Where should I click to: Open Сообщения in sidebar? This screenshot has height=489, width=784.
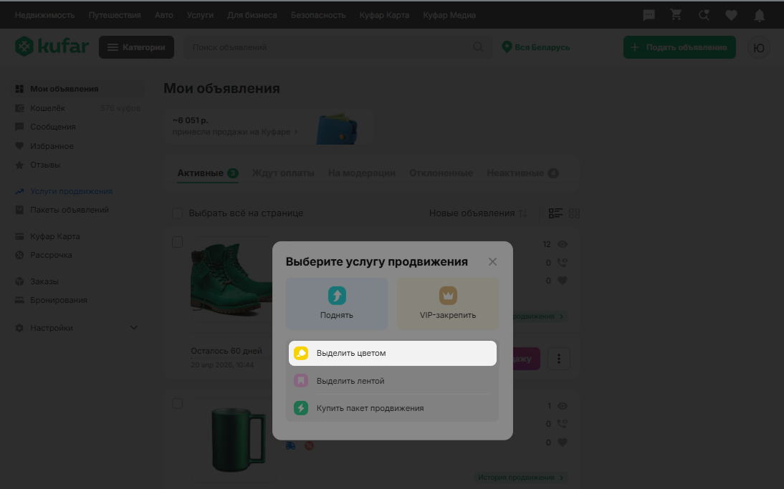pyautogui.click(x=78, y=127)
